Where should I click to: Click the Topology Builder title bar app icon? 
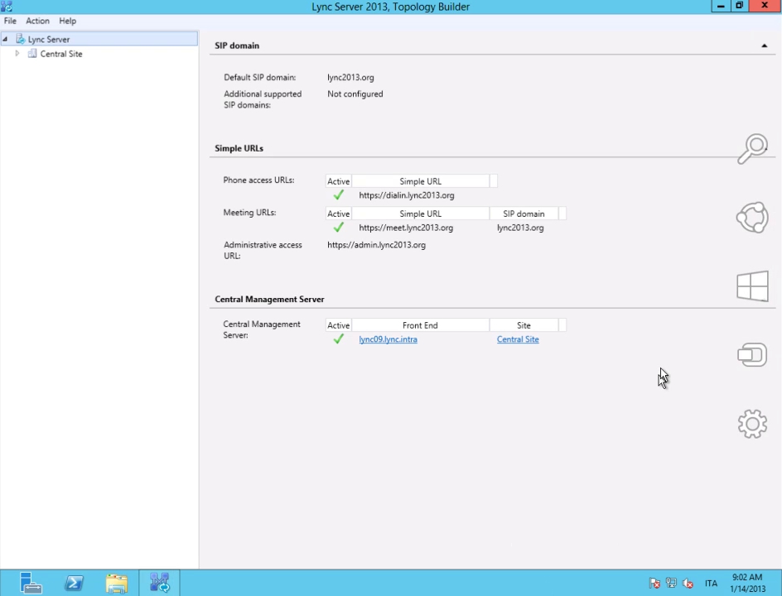click(7, 7)
